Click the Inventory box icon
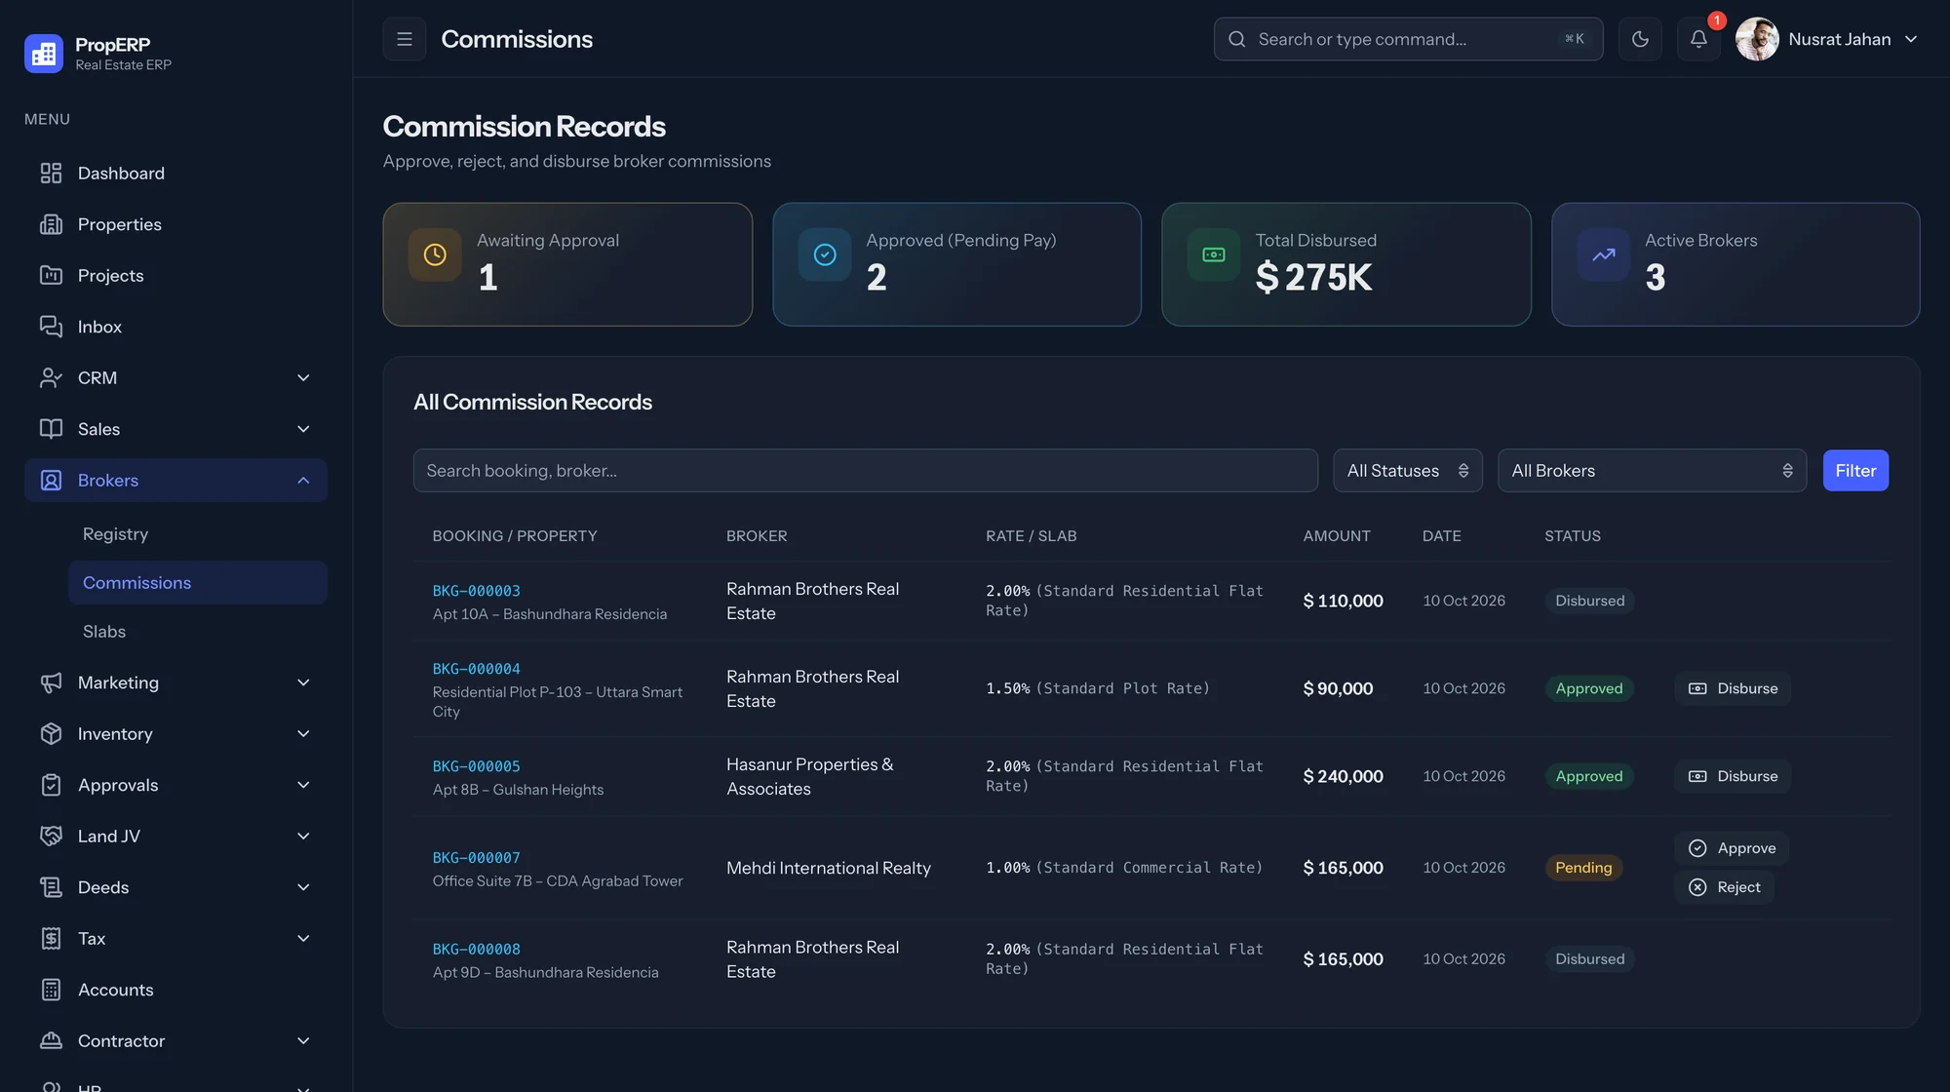The width and height of the screenshot is (1950, 1092). (x=51, y=733)
